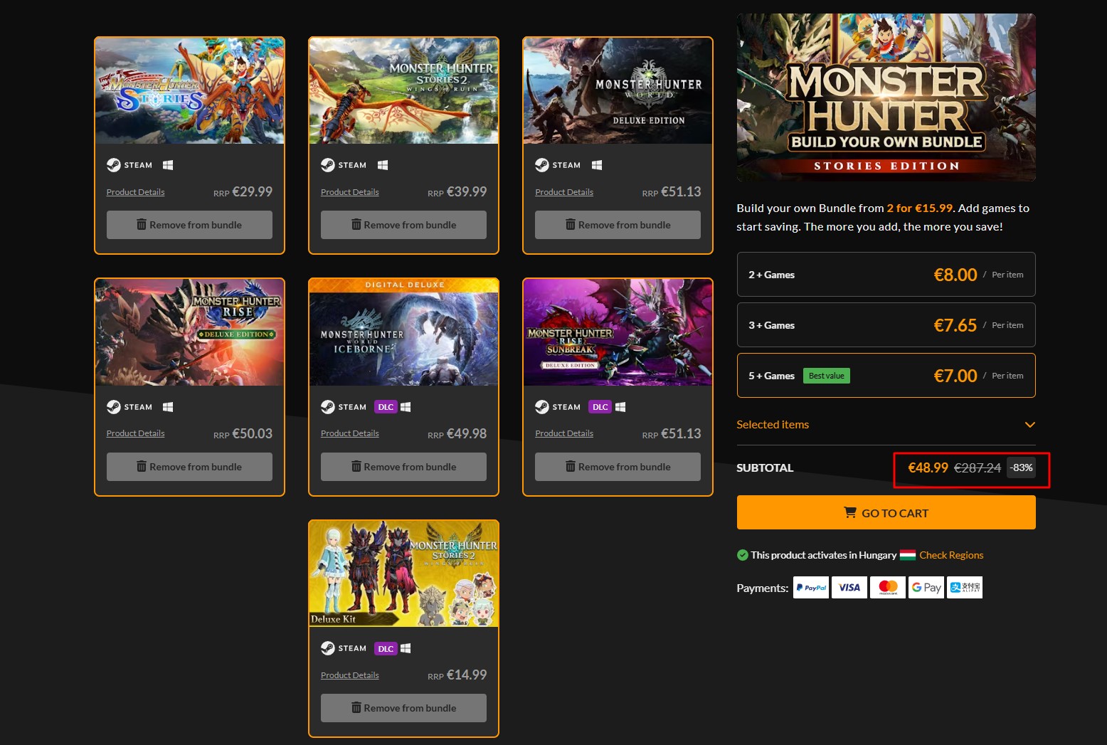Click the PayPal payment icon
The height and width of the screenshot is (745, 1107).
[x=811, y=588]
